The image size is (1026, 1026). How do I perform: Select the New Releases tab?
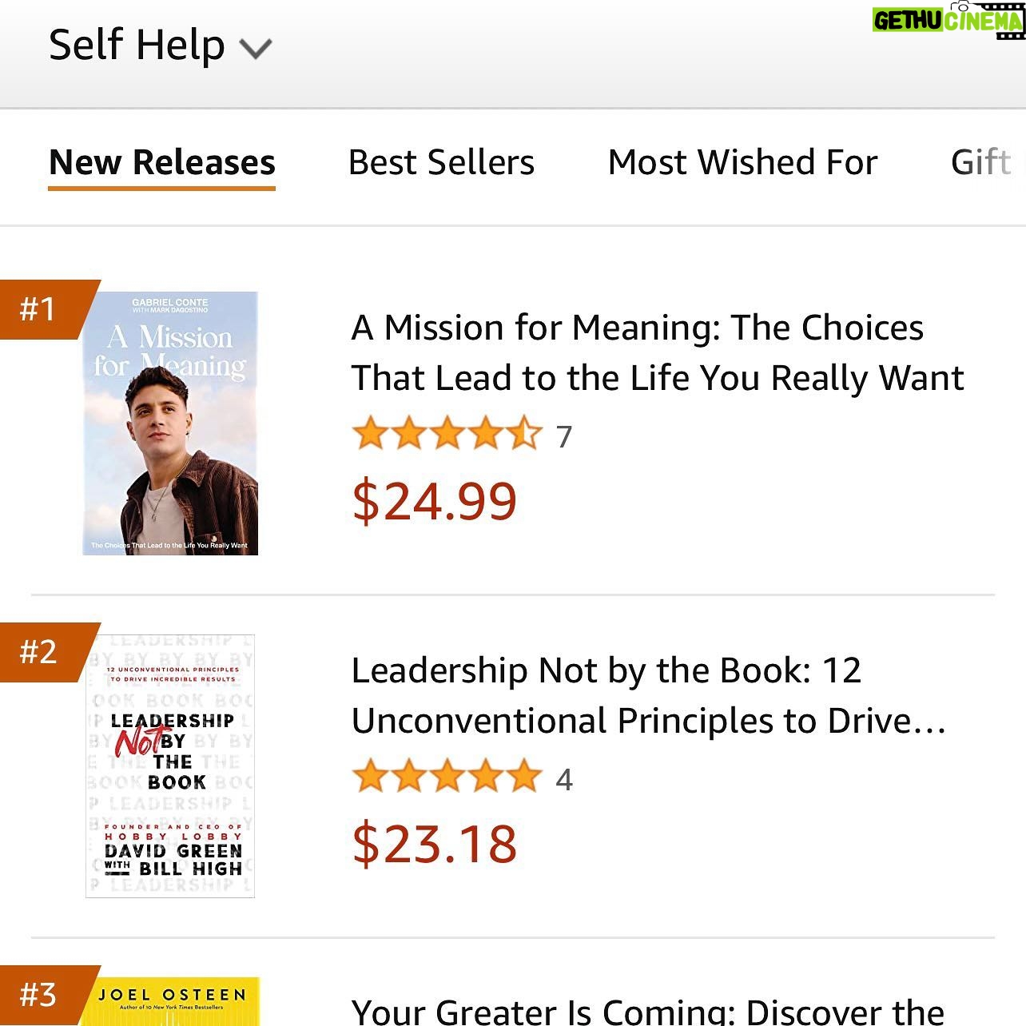pos(162,163)
